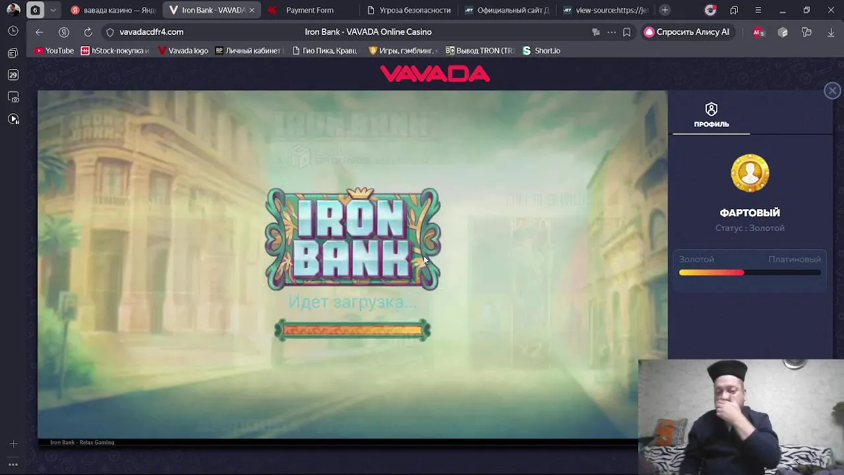Open the Вывод TRON bookmark
844x475 pixels.
click(480, 51)
